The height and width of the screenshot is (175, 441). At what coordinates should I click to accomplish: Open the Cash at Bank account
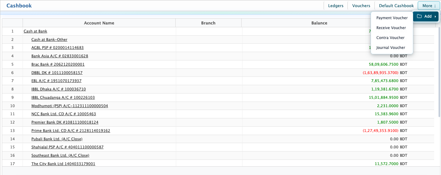35,31
